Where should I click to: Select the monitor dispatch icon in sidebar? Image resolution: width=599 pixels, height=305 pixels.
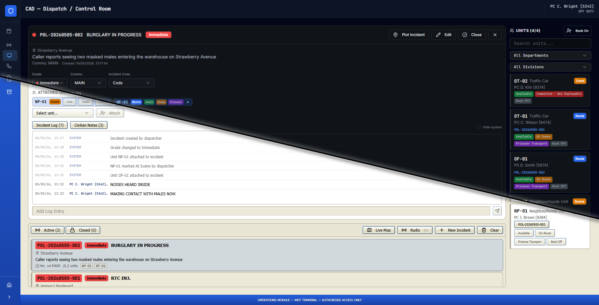pos(9,56)
